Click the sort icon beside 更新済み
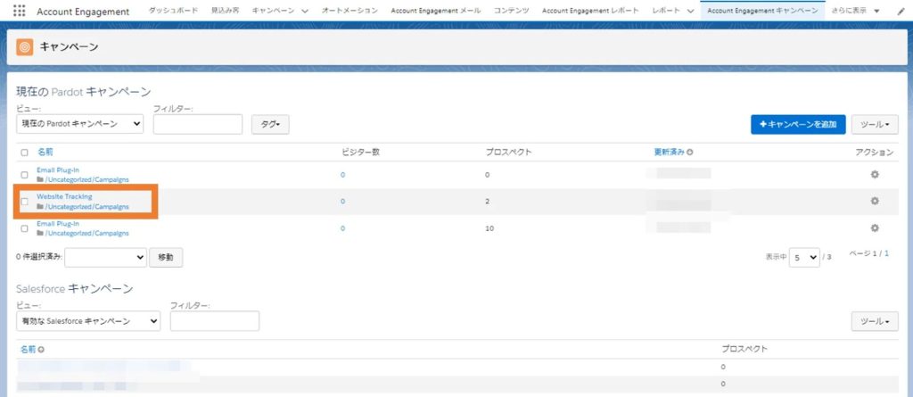This screenshot has height=397, width=913. (x=690, y=153)
